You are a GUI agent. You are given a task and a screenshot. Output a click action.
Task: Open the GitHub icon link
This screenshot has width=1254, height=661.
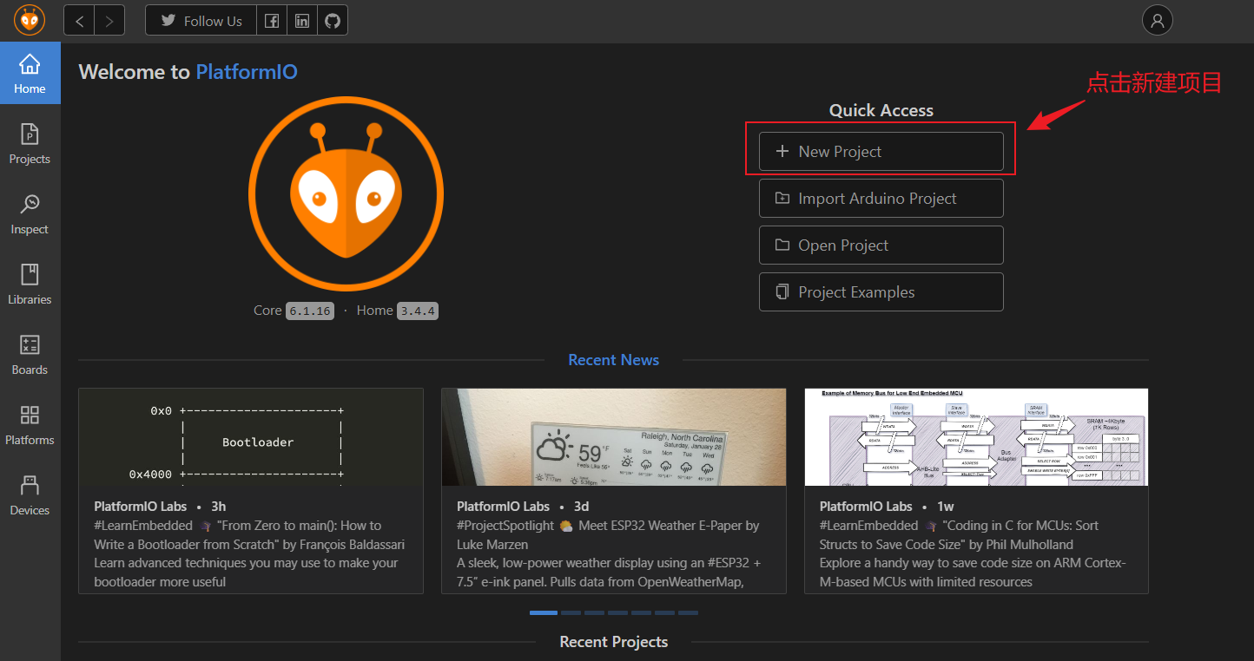click(x=333, y=21)
